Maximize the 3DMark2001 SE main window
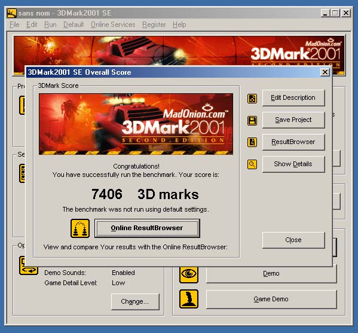Image resolution: width=358 pixels, height=333 pixels. (335, 13)
